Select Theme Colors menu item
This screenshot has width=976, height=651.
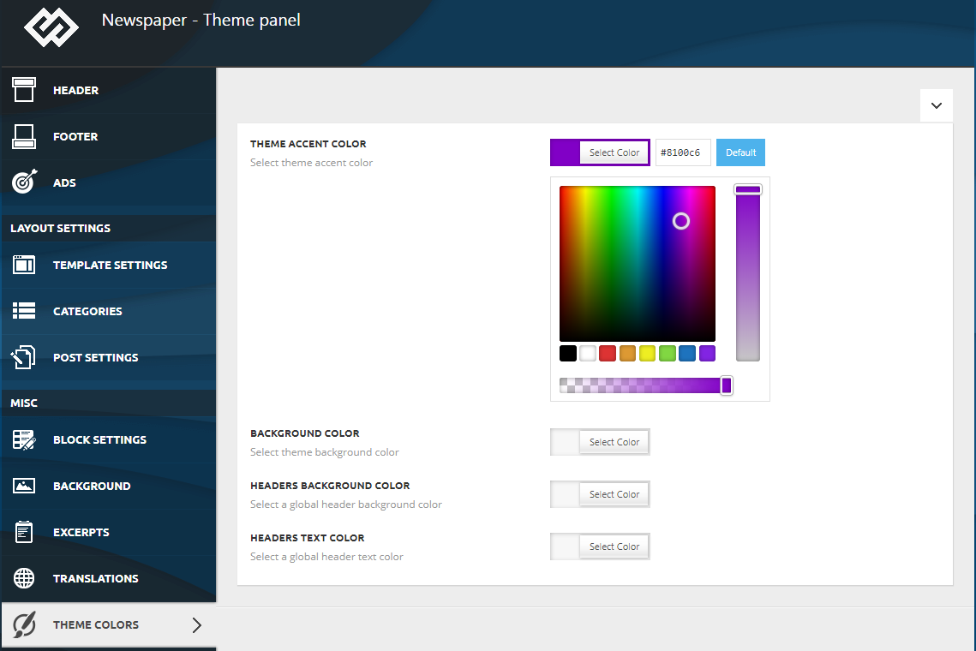pyautogui.click(x=108, y=624)
